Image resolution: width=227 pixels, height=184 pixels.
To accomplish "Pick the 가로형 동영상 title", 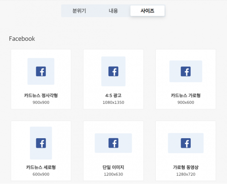I will pyautogui.click(x=186, y=167).
